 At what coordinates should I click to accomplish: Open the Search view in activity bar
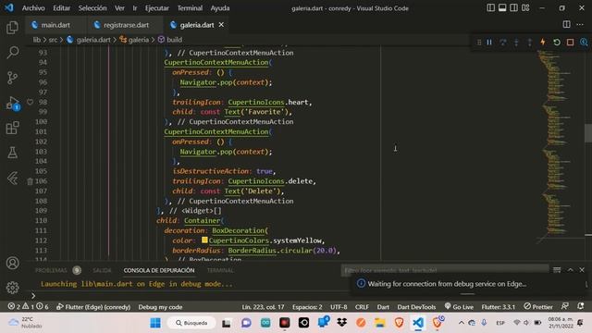pos(12,52)
